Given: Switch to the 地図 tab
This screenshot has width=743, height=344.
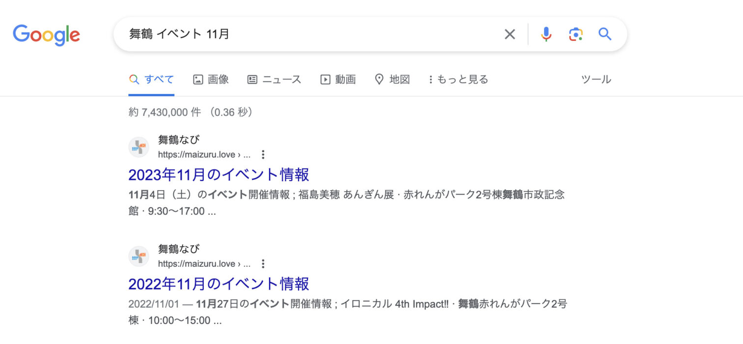Looking at the screenshot, I should 392,80.
